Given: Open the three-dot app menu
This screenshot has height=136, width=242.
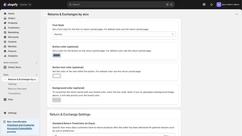Looking at the screenshot, I should click(x=237, y=14).
